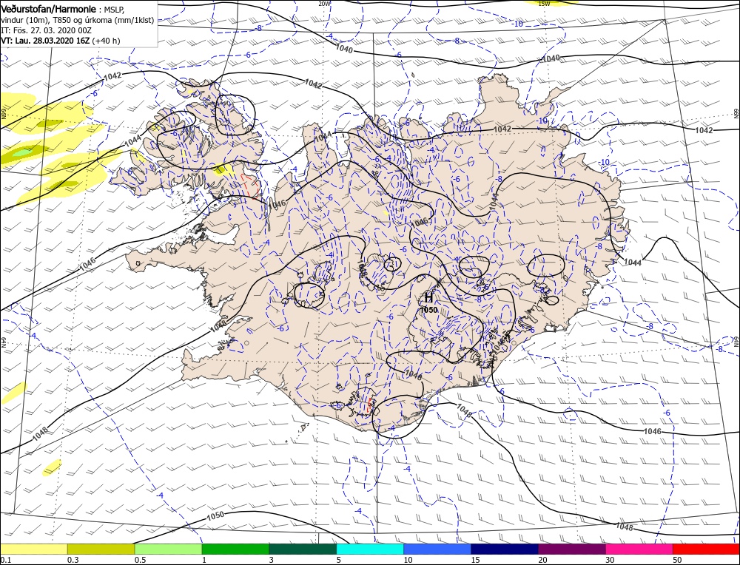Choose the navy 15–20 mm legend swatch
The height and width of the screenshot is (565, 740).
(505, 549)
